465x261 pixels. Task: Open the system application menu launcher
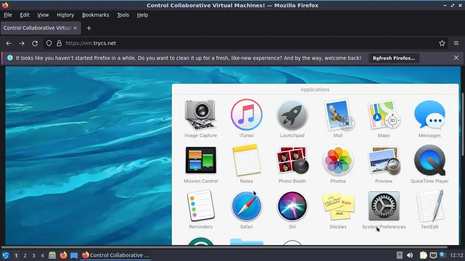6,255
